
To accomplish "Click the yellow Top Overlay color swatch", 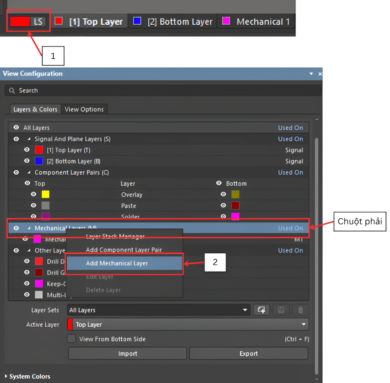I will tap(45, 194).
